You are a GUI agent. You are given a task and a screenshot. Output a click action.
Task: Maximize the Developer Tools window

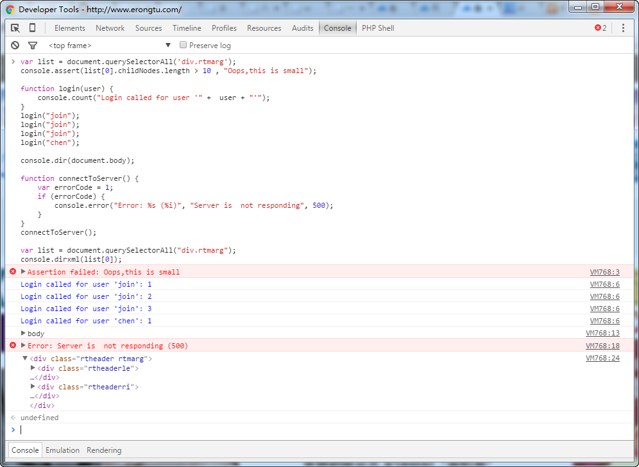(595, 6)
